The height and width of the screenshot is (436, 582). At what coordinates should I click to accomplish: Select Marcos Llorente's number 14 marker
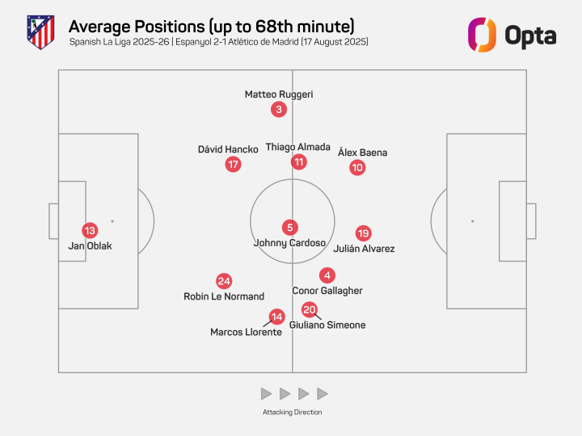tap(277, 317)
